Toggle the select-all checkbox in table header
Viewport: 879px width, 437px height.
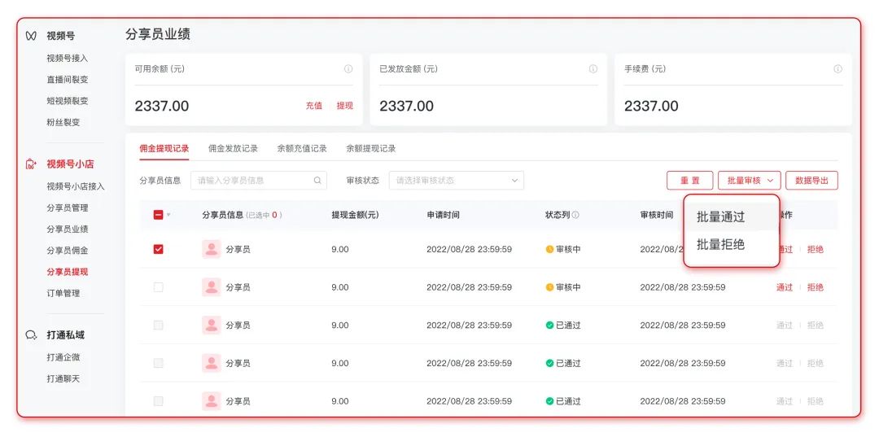[x=158, y=216]
